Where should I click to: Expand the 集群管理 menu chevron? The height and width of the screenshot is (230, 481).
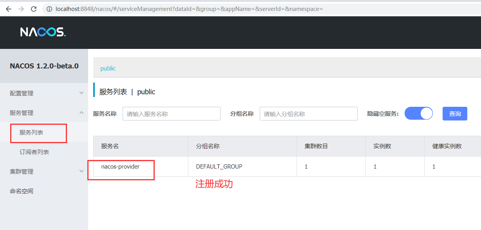click(x=81, y=171)
